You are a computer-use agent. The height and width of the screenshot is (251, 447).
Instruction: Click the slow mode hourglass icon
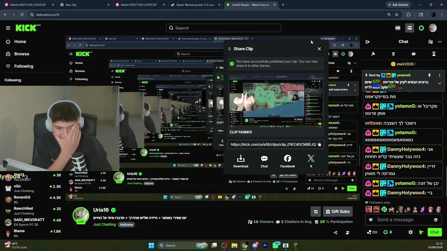click(434, 54)
